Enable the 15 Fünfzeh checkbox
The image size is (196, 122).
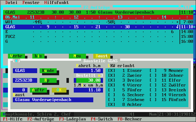(x=153, y=100)
